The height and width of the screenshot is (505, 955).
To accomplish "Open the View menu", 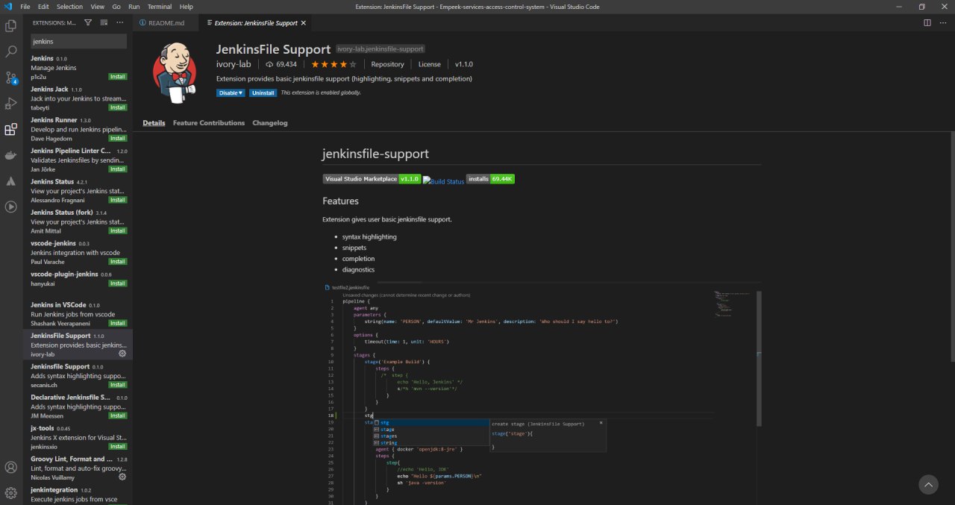I will tap(98, 7).
